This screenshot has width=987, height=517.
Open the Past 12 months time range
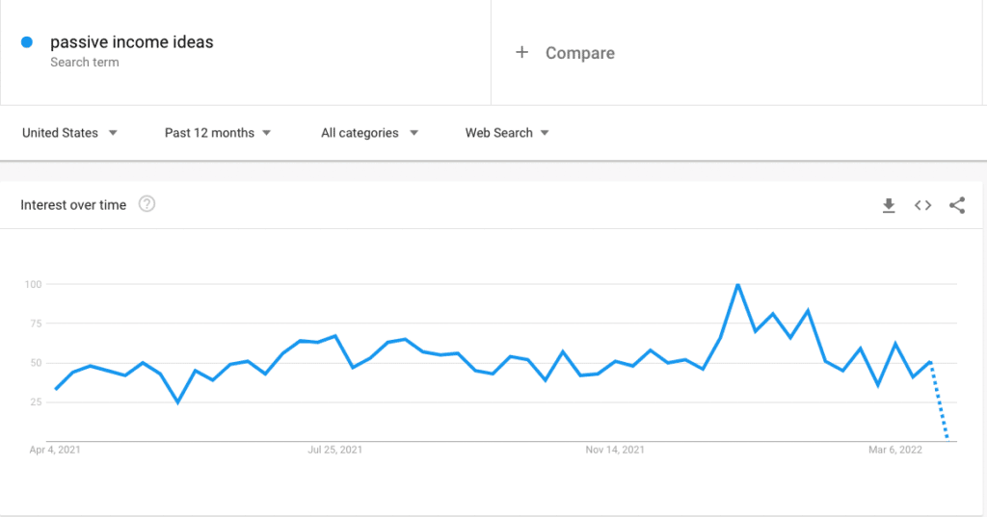tap(217, 133)
